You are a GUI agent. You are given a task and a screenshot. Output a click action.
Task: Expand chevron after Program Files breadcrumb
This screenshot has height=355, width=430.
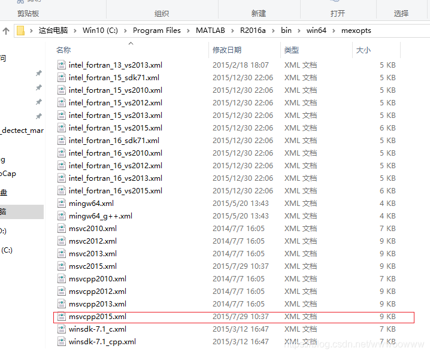coord(188,31)
